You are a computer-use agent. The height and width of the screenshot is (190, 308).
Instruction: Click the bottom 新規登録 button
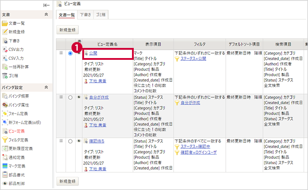(68, 181)
